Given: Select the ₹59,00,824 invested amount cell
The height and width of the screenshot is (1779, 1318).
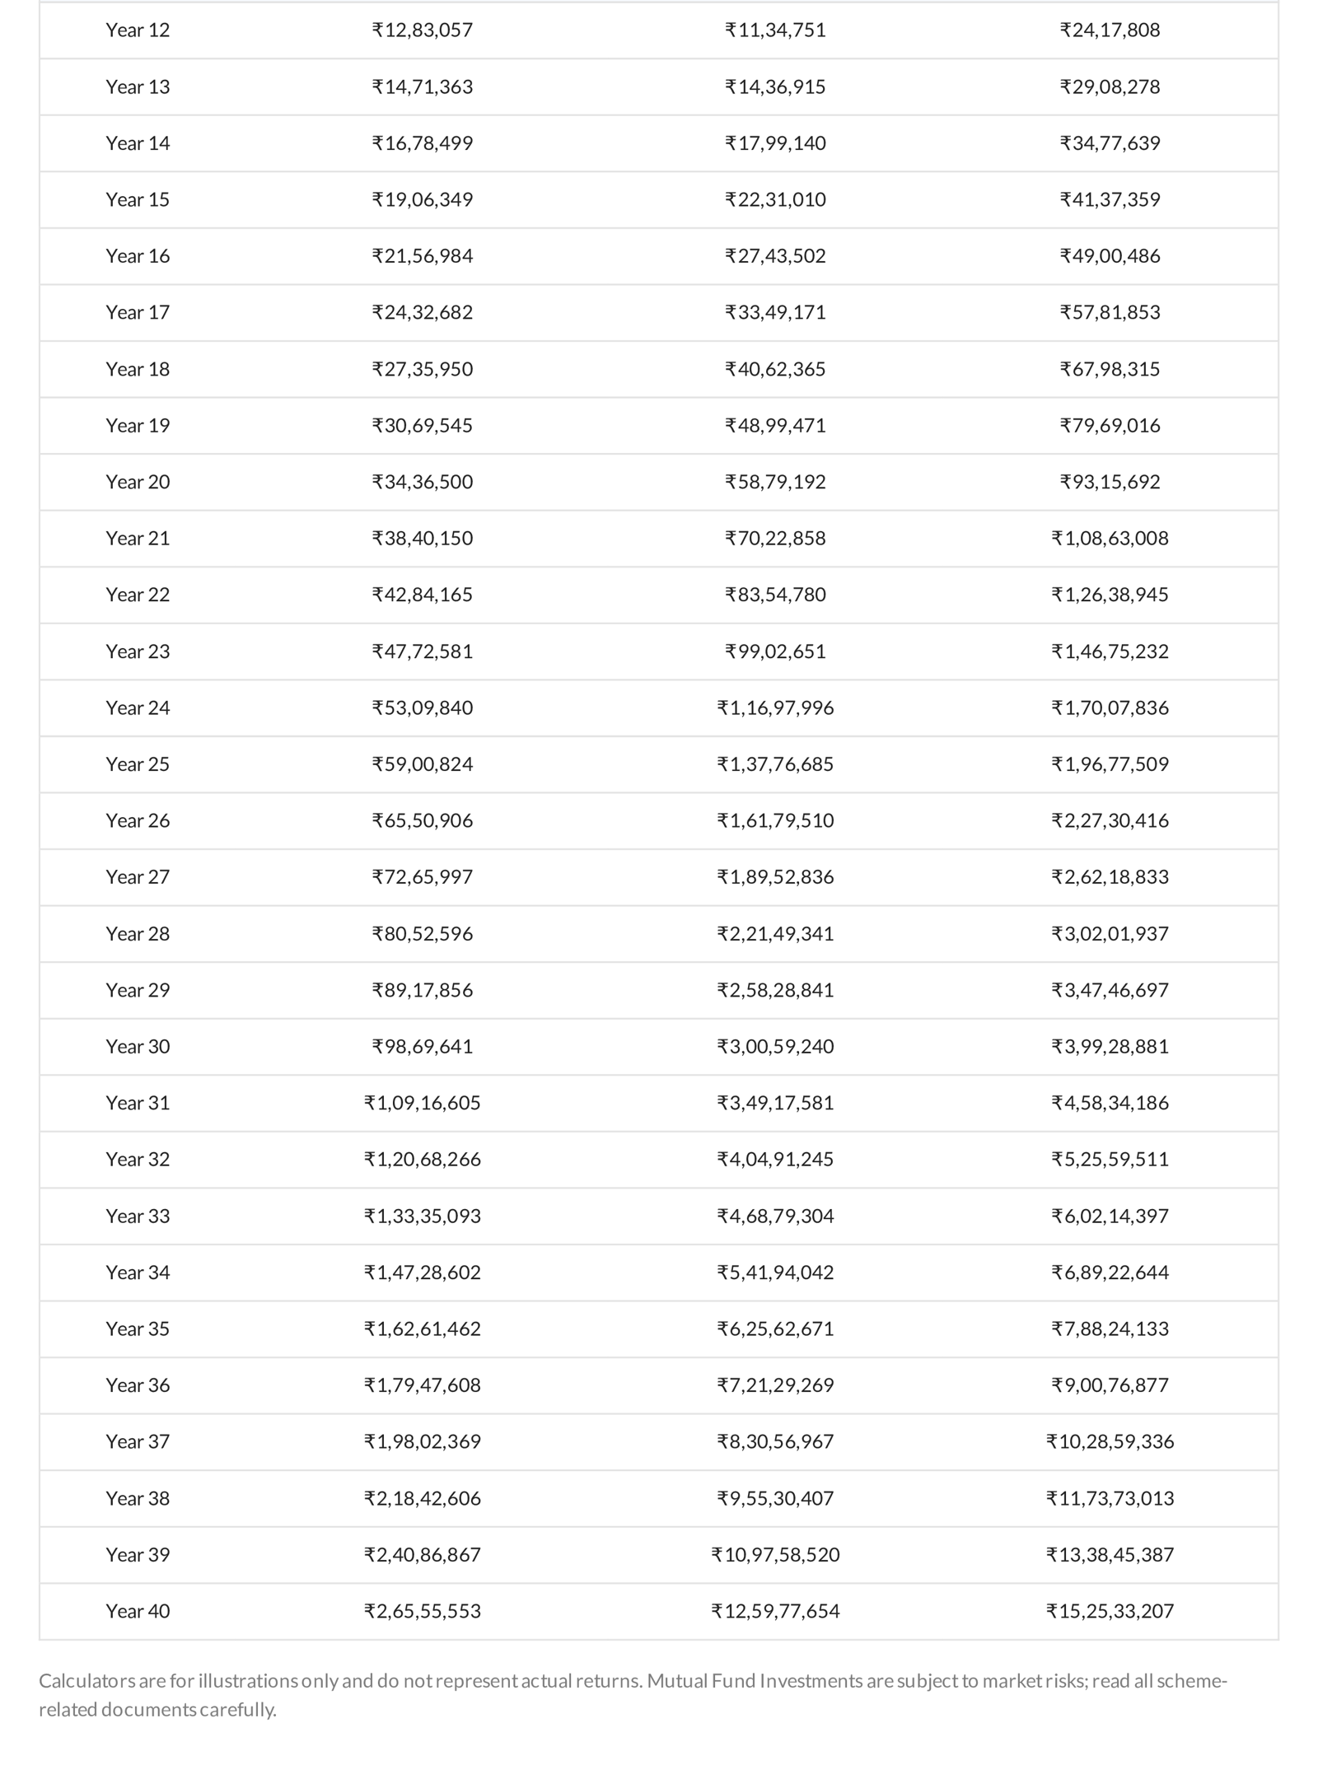Looking at the screenshot, I should 422,764.
